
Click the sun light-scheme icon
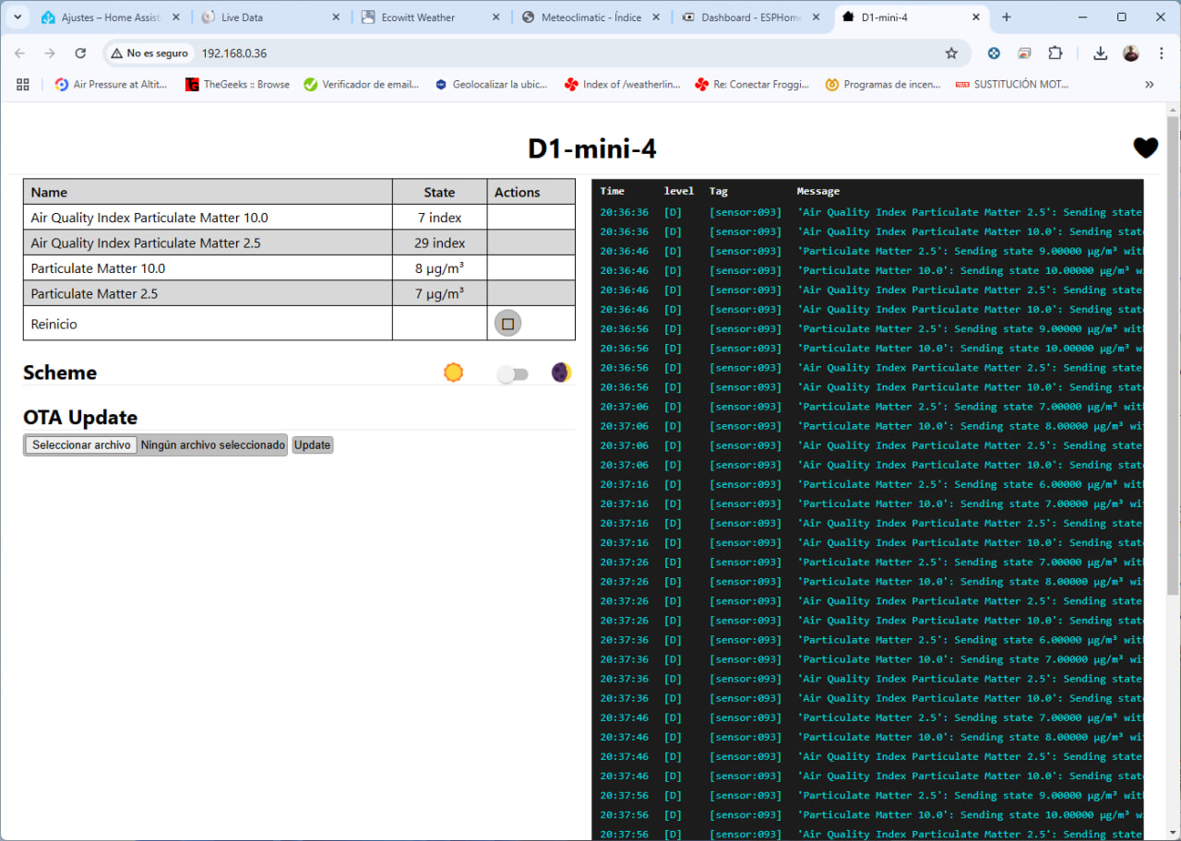point(453,373)
